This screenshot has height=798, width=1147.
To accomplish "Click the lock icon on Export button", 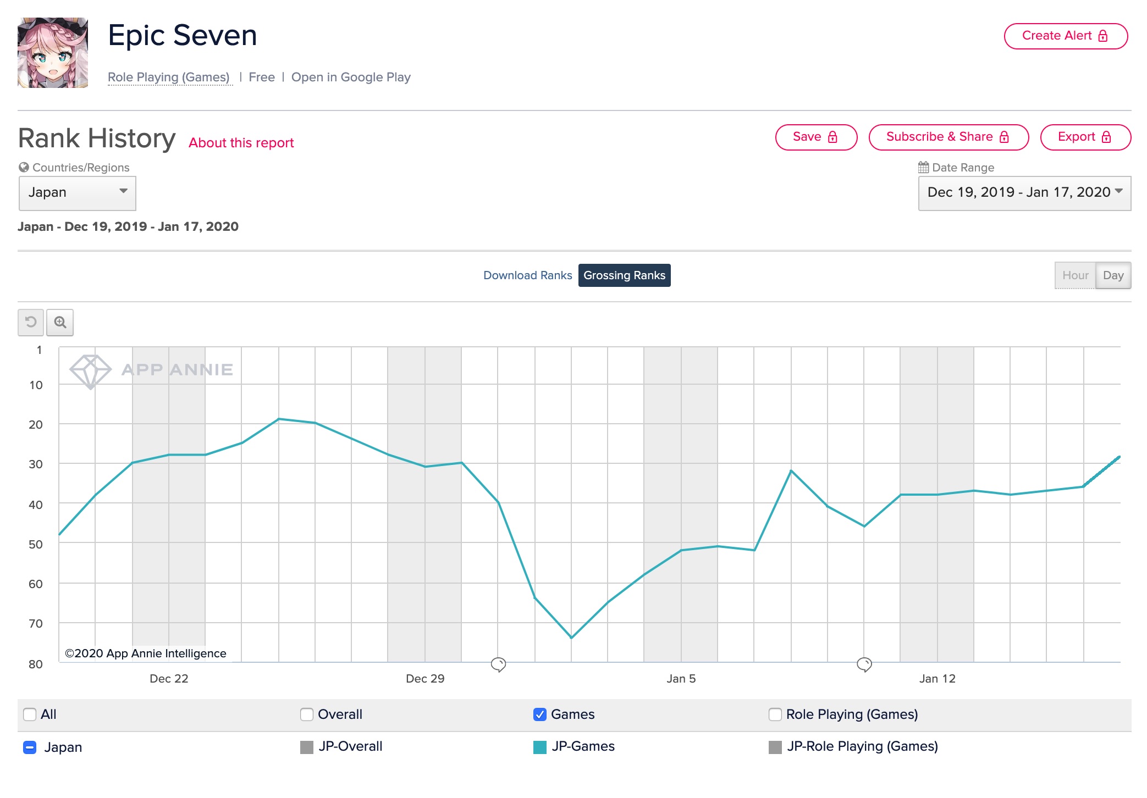I will [1106, 137].
